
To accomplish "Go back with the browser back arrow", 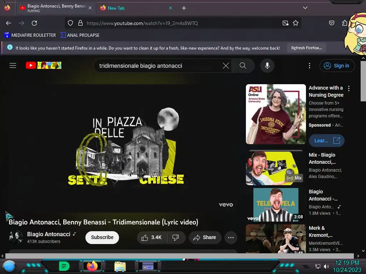I will (9, 23).
